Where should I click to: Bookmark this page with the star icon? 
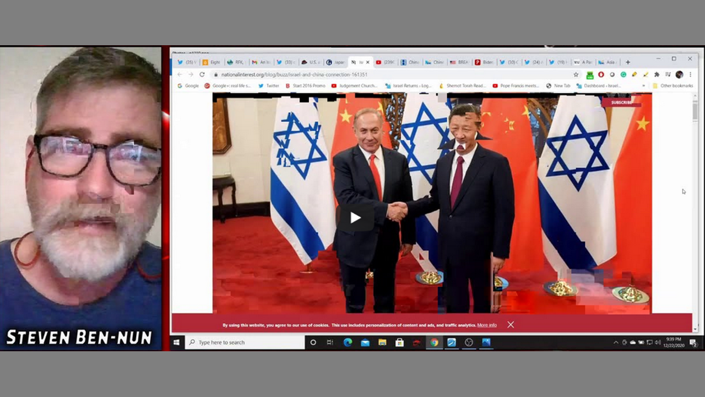[x=576, y=74]
